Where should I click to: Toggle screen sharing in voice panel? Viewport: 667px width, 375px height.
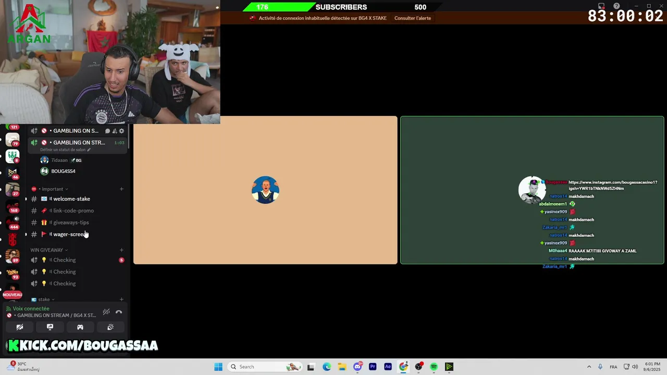(x=50, y=327)
